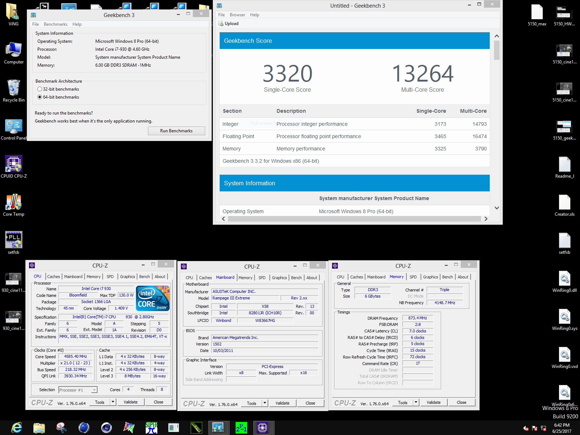Click the Rampage III Extreme model field

point(246,298)
